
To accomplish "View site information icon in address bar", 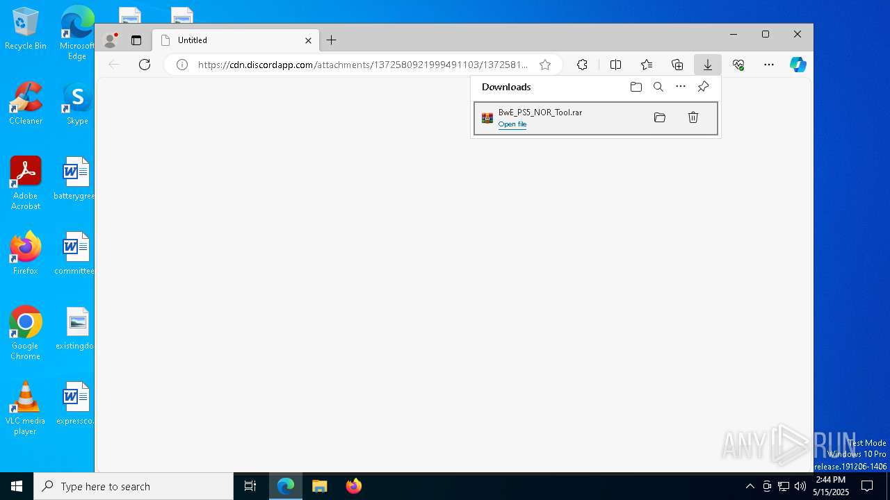I will (x=182, y=65).
